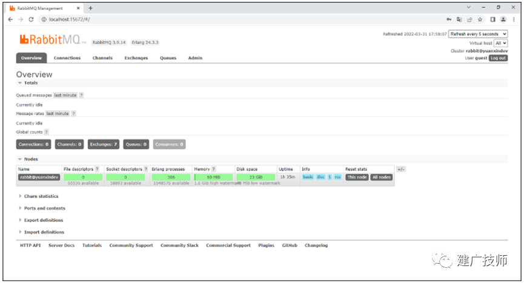Click help icon next to Message rates

click(x=73, y=114)
